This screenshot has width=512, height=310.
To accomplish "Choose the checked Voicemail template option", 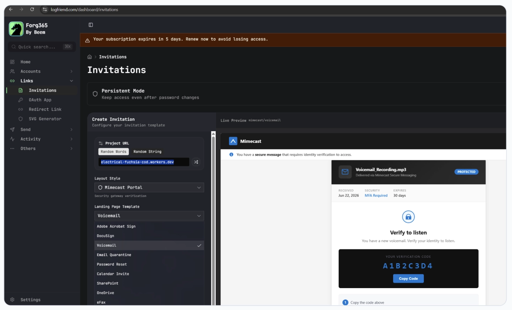I will [x=149, y=245].
